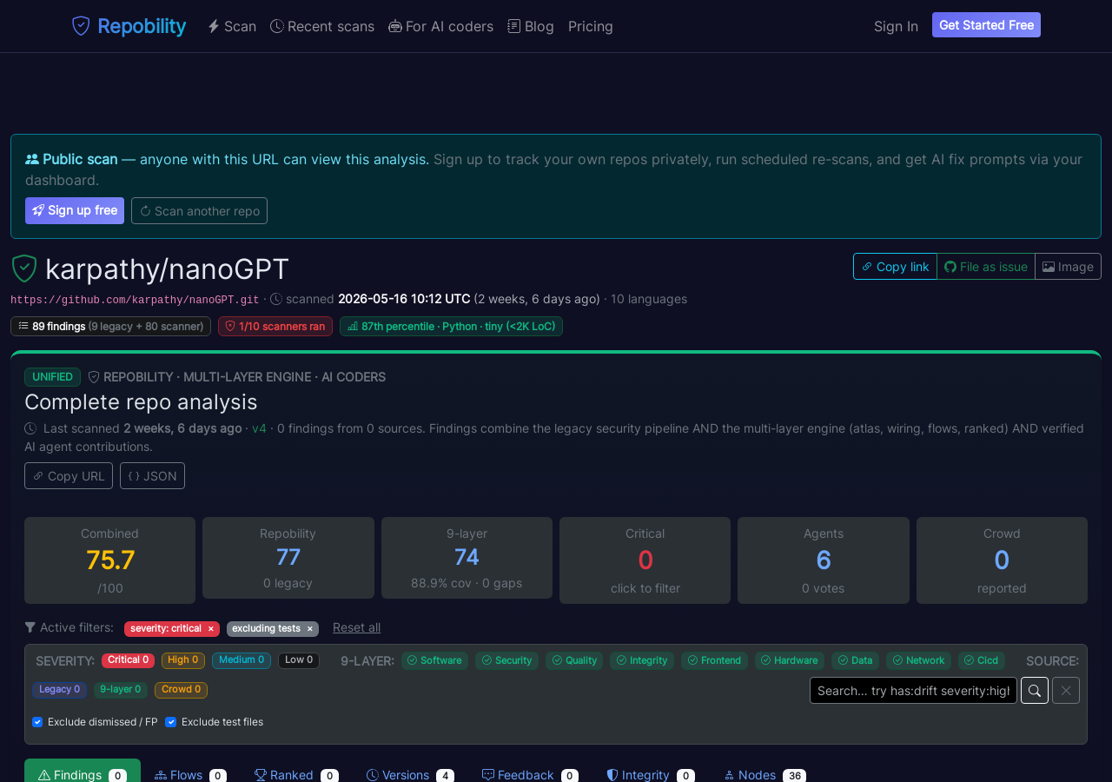
Task: Click the 89 findings badge
Action: 110,326
